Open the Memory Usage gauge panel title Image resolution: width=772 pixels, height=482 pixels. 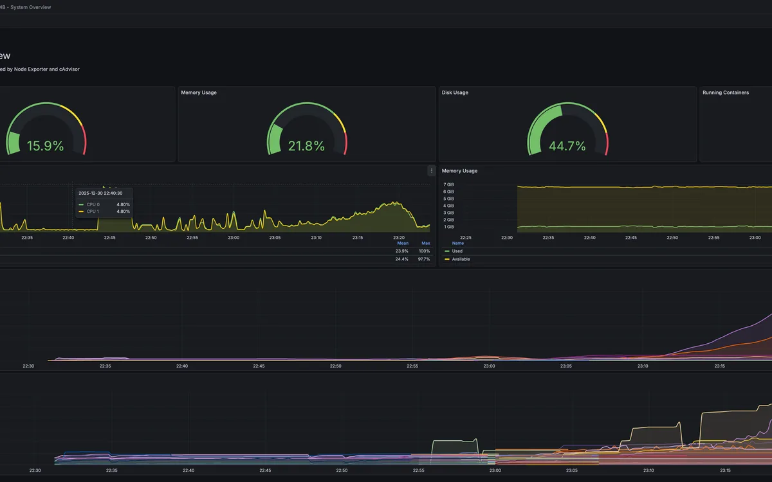point(199,93)
